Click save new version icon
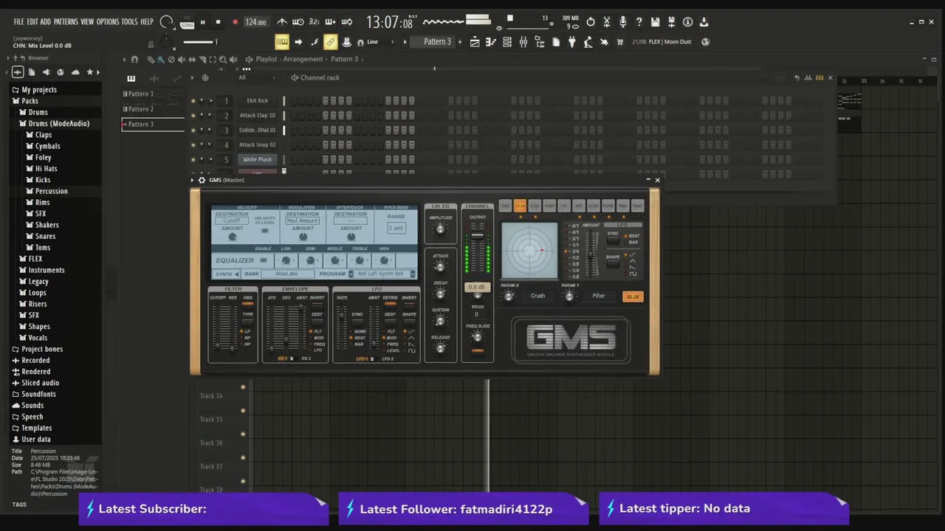945x531 pixels. (671, 22)
